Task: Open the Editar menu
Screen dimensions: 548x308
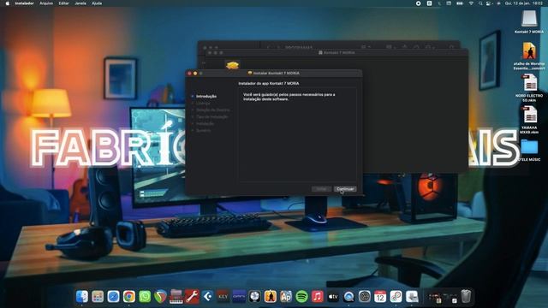Action: tap(63, 3)
